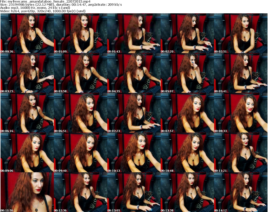The width and height of the screenshot is (268, 212).
Task: Open the frame stamped 00:03:25
Action: (27, 73)
